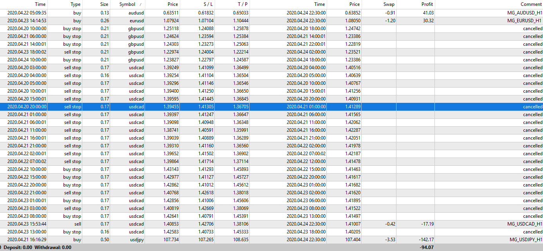This screenshot has height=251, width=543.
Task: Click the usdjpy symbol cell
Action: (137, 240)
